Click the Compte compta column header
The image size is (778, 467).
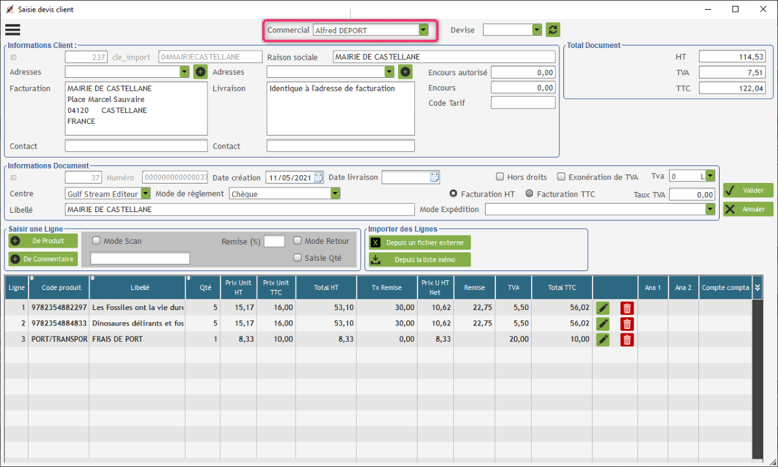click(x=725, y=287)
